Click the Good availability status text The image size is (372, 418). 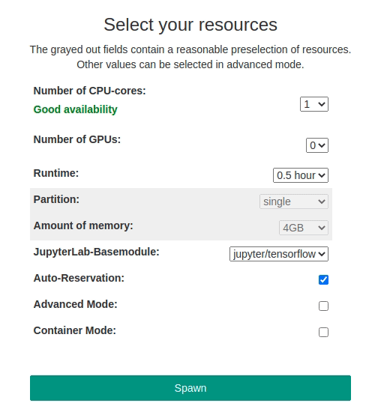tap(75, 109)
